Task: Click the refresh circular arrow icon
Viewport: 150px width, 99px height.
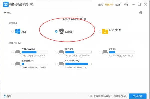Action: click(5, 96)
